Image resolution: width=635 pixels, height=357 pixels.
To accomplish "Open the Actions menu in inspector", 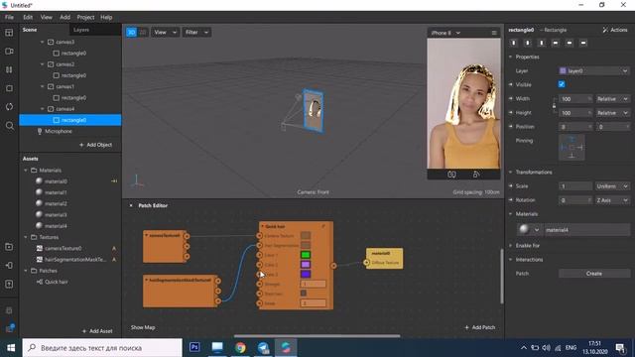I will pos(615,30).
